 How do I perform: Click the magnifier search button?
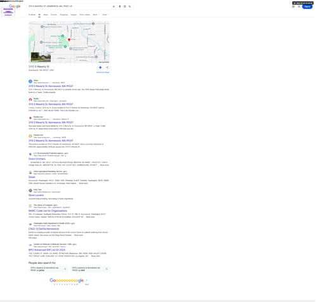tap(130, 6)
